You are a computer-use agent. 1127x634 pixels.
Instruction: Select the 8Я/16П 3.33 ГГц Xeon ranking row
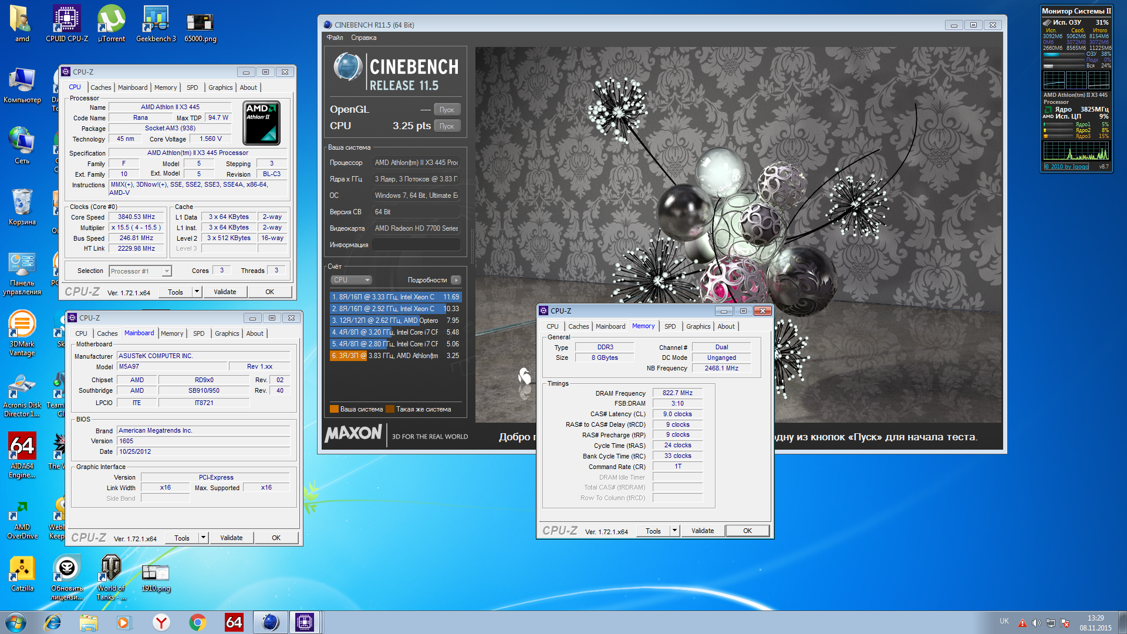coord(395,297)
